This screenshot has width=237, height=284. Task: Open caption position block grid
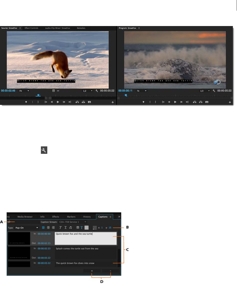click(95, 228)
